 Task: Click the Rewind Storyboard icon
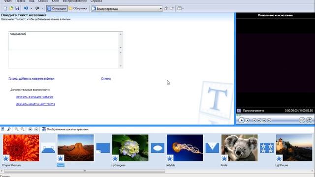tap(30, 129)
